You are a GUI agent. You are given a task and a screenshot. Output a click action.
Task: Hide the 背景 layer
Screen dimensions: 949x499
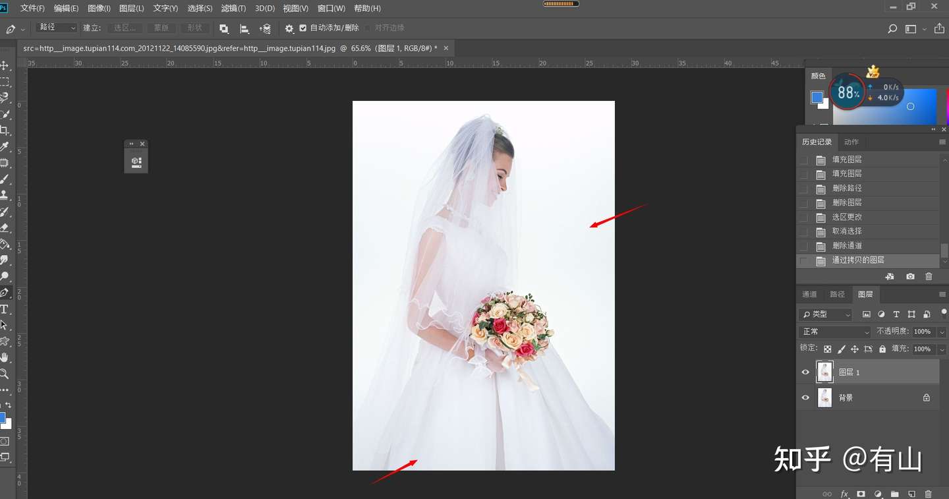pos(805,397)
